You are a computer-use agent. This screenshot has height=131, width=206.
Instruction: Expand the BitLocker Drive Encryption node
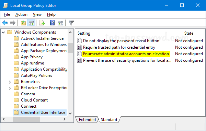point(10,88)
